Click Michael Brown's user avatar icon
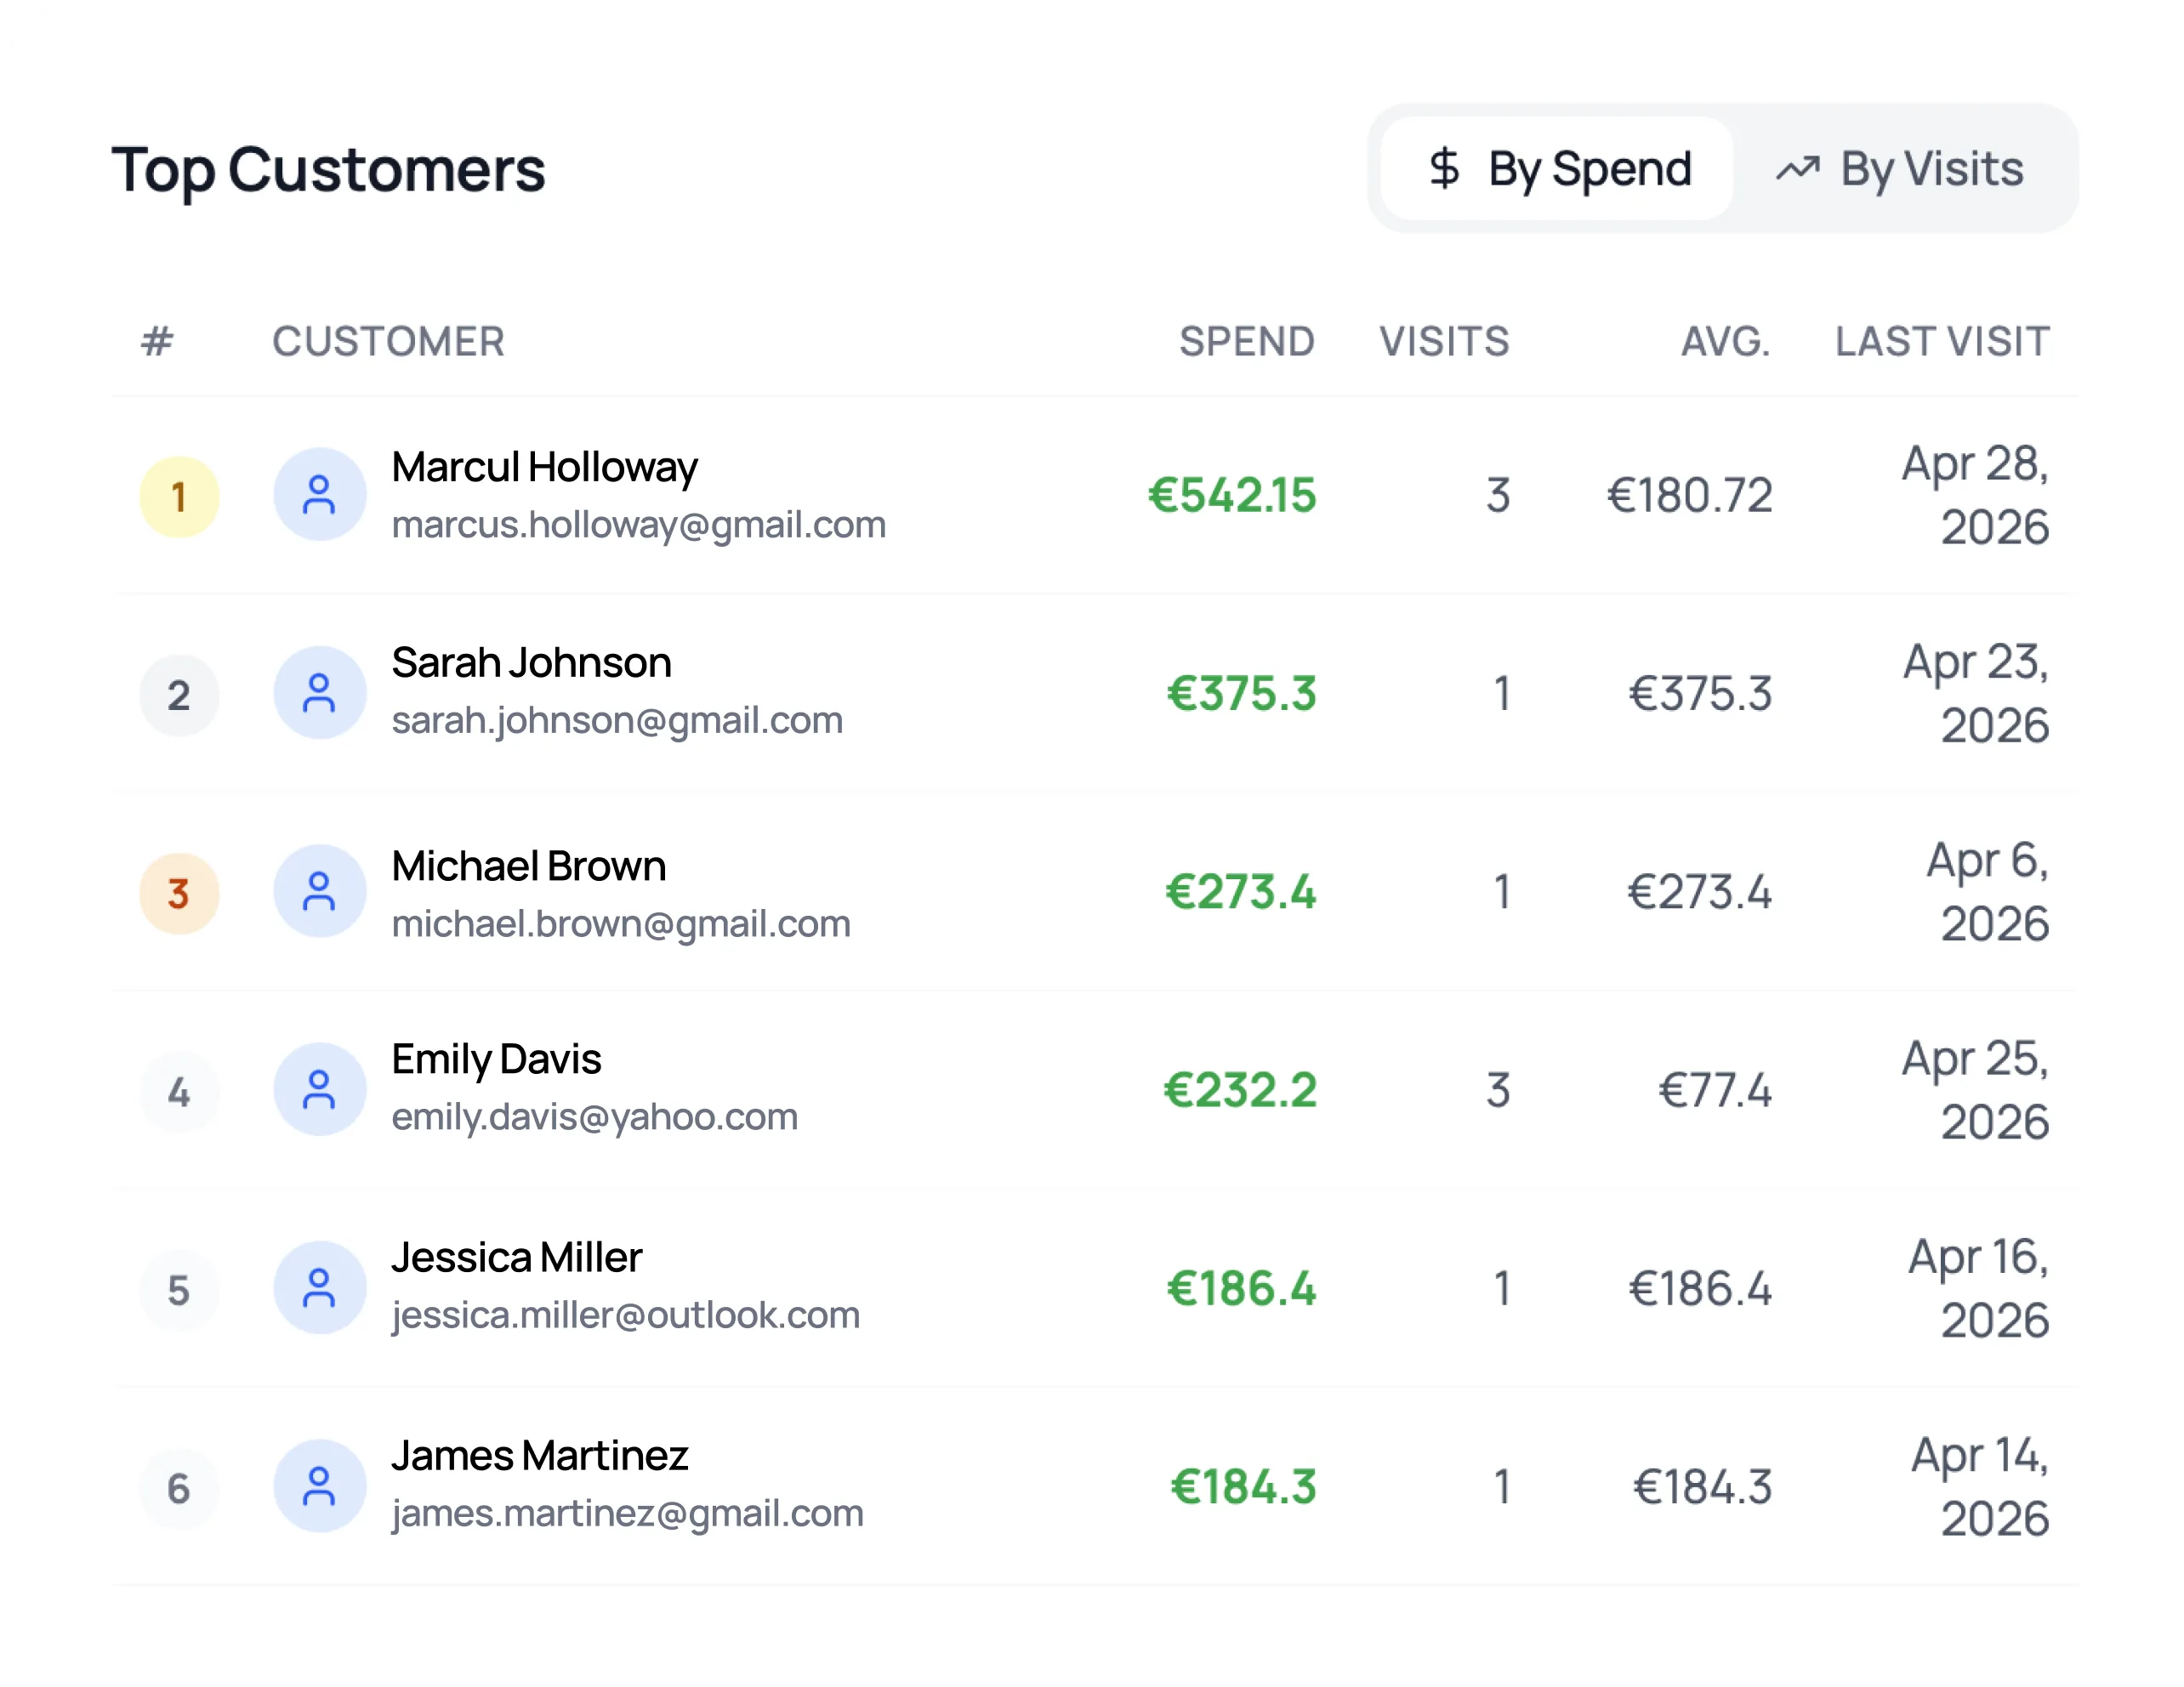Screen dimensions: 2184x1687 pyautogui.click(x=319, y=890)
